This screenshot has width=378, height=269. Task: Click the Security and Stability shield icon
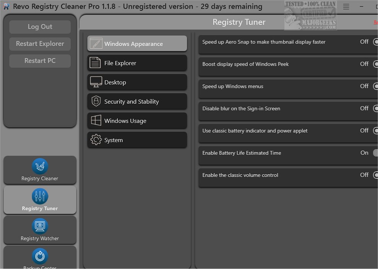point(96,101)
